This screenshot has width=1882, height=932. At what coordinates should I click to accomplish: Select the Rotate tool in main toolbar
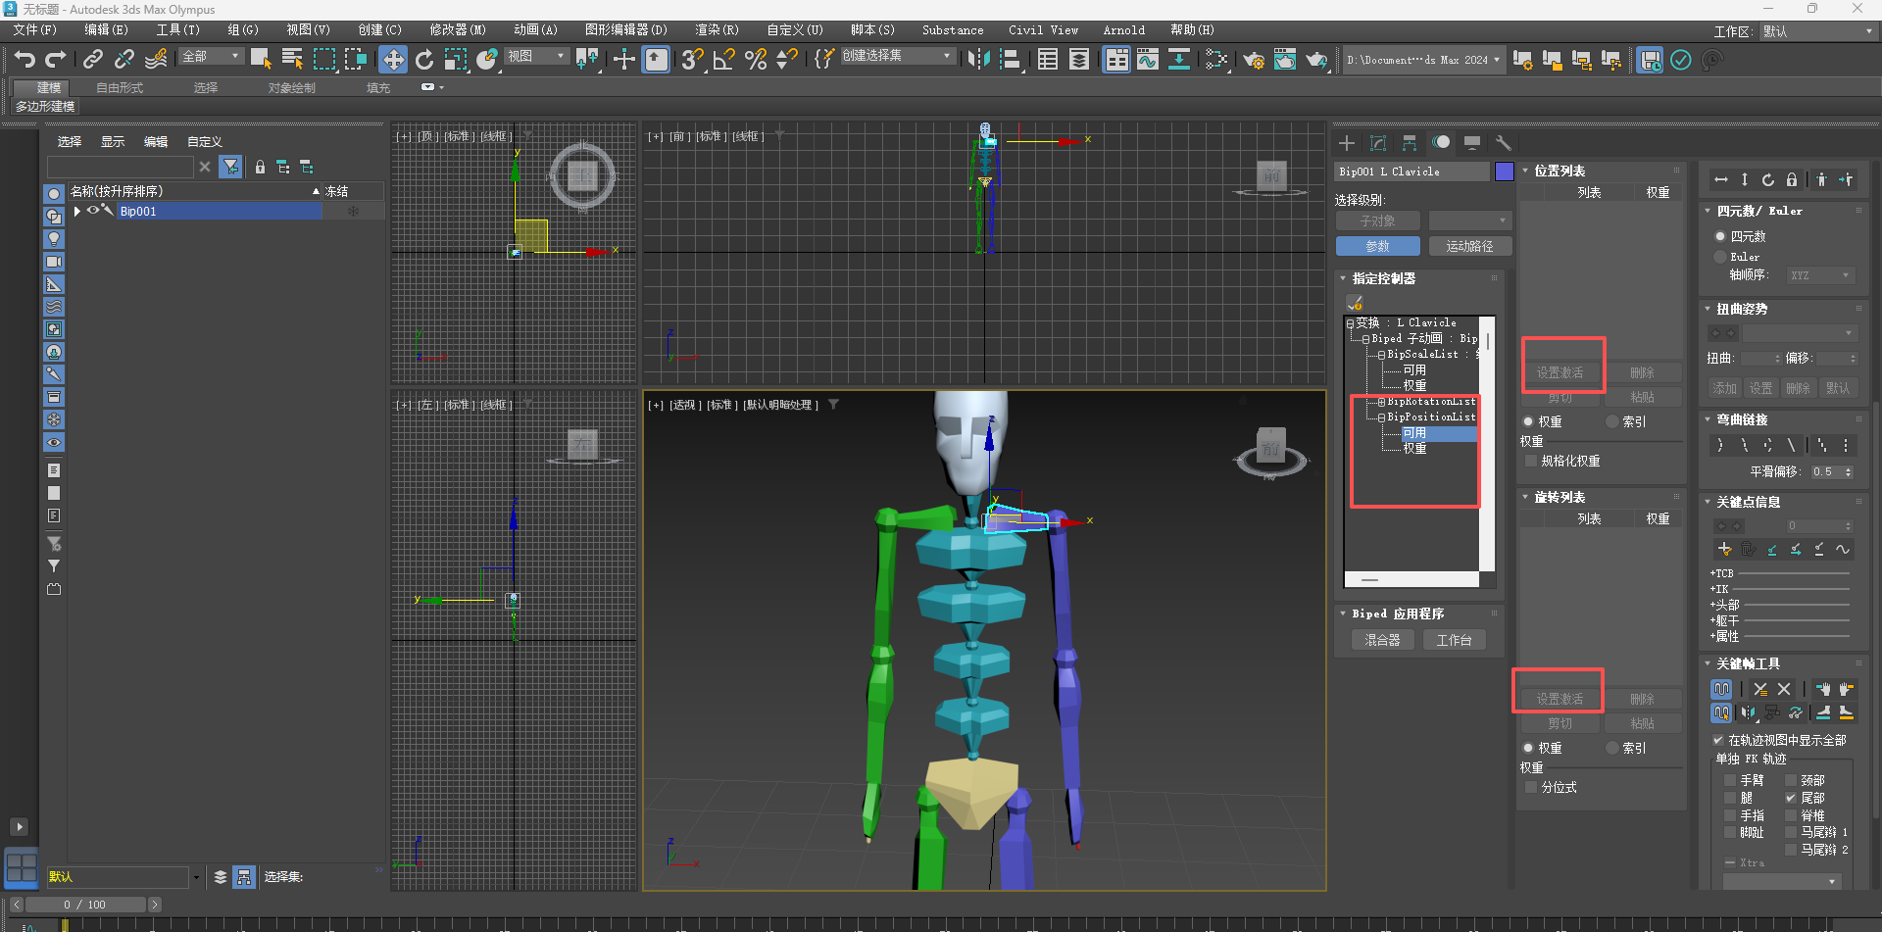[x=424, y=60]
